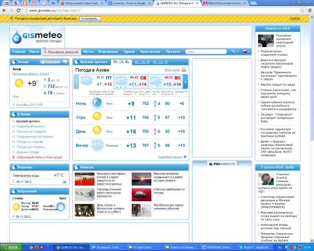
Task: Open the language flag dropdown
Action: click(246, 52)
